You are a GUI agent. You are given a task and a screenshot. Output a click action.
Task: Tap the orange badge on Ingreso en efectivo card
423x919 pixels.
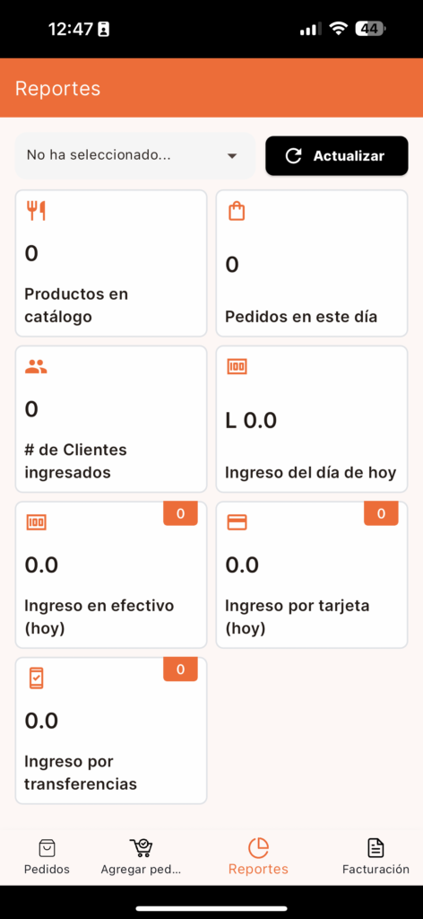click(x=180, y=513)
